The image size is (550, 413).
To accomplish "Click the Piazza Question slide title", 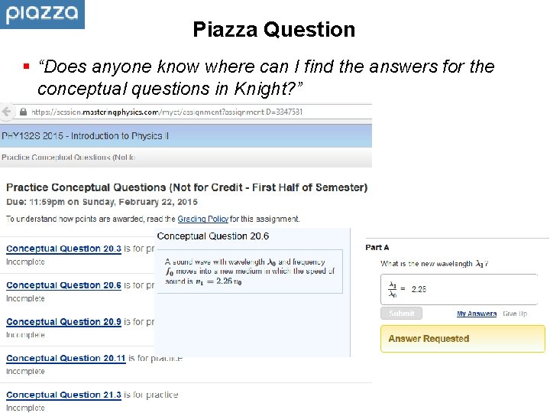I will coord(274,30).
